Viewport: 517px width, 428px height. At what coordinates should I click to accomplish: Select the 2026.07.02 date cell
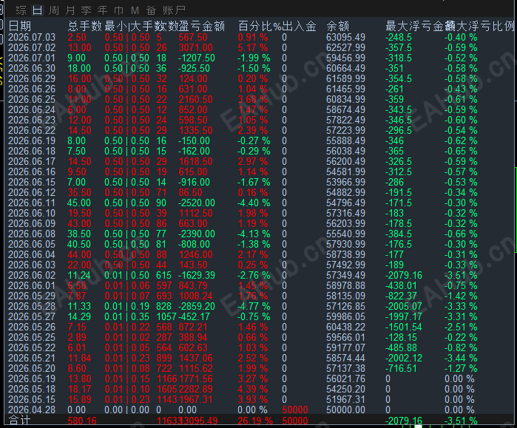[32, 47]
